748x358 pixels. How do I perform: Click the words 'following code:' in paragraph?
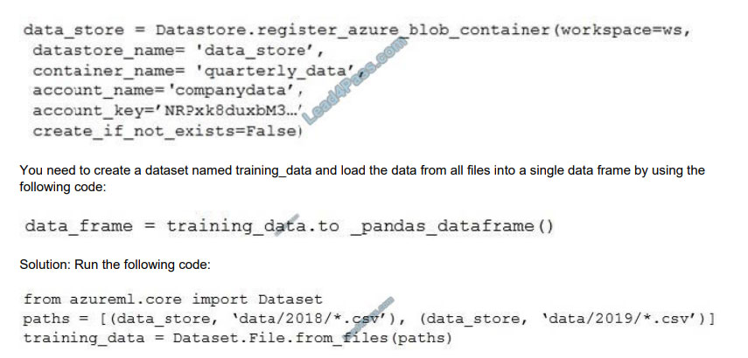[x=62, y=187]
